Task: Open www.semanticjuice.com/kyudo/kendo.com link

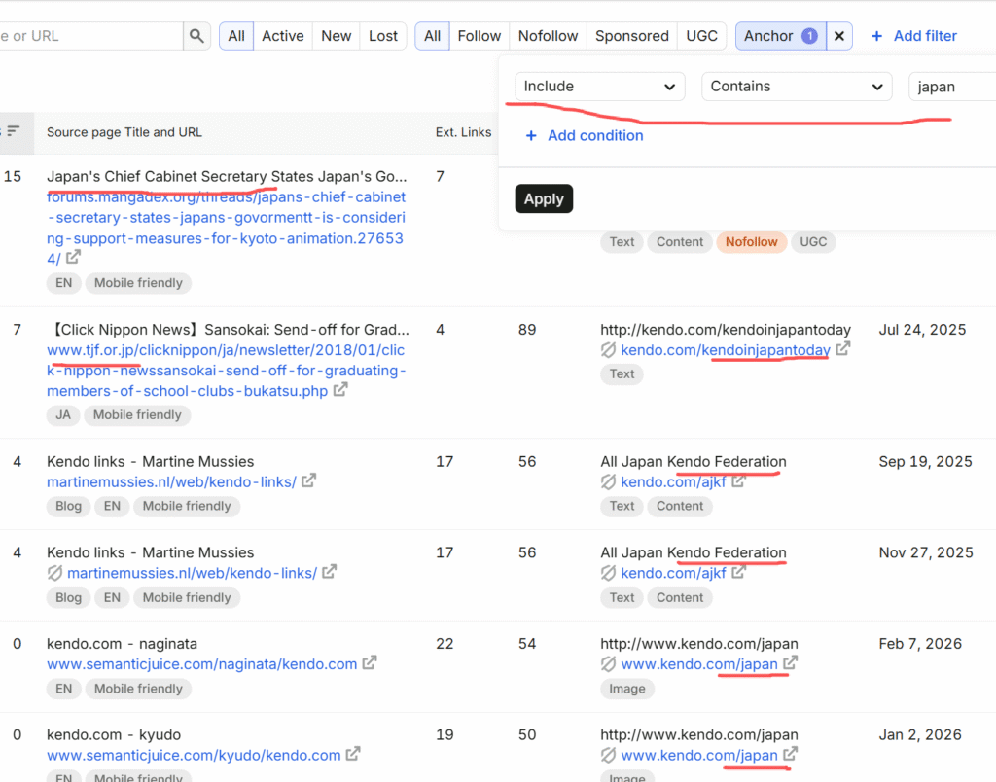Action: (x=194, y=755)
